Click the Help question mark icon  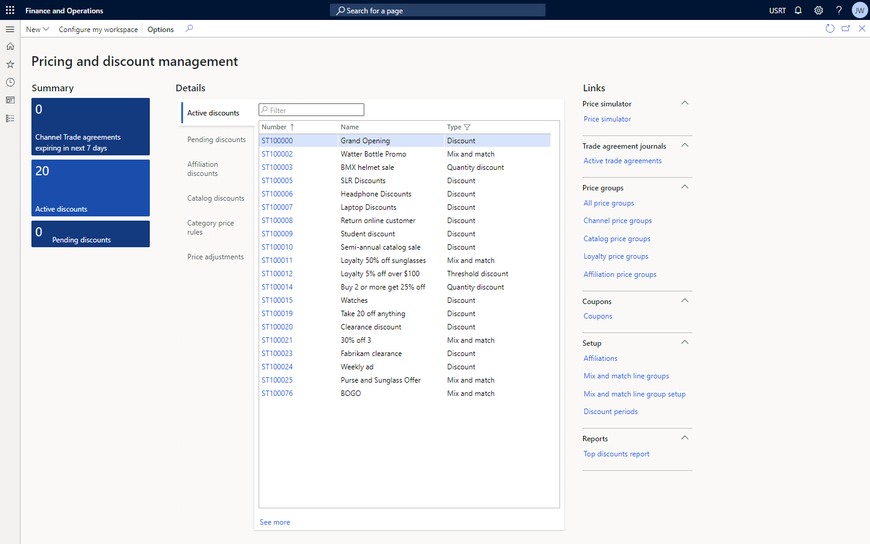[839, 10]
